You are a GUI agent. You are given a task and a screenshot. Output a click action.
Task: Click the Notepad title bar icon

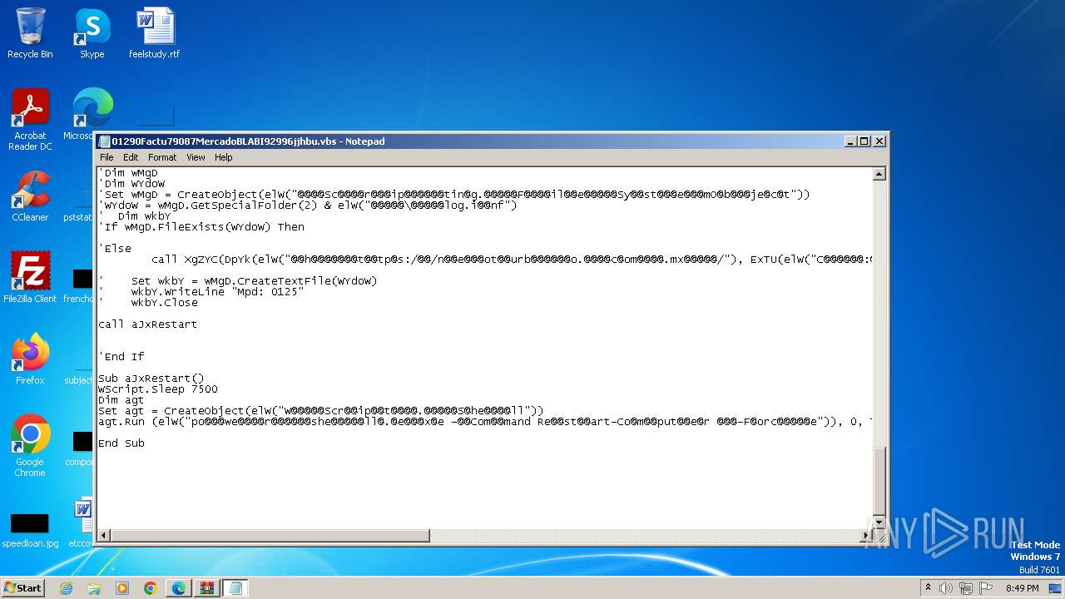pos(105,141)
